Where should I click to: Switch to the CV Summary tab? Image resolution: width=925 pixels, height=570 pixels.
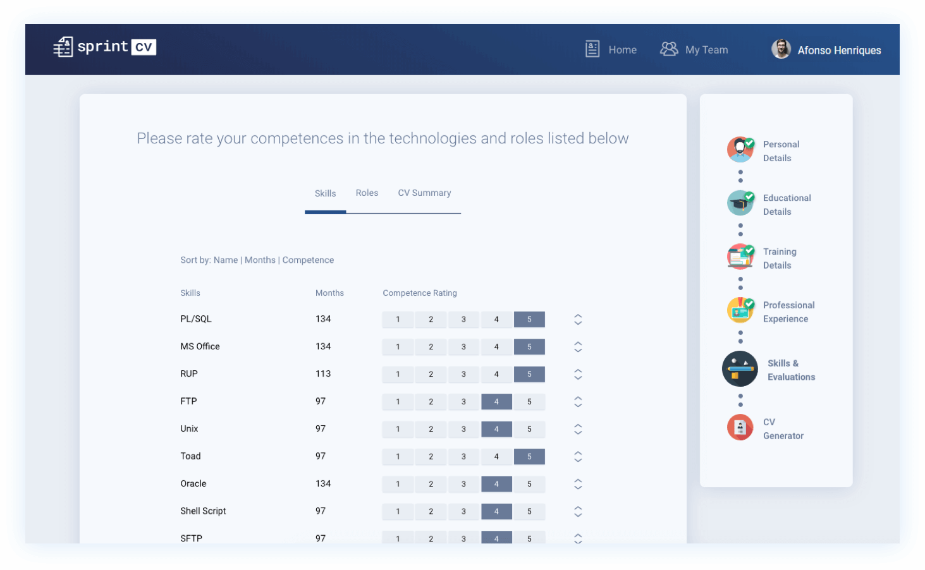tap(424, 193)
